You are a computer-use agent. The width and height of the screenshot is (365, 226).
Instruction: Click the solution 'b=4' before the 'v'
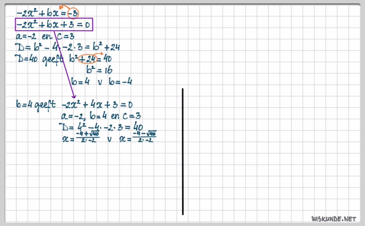point(80,82)
